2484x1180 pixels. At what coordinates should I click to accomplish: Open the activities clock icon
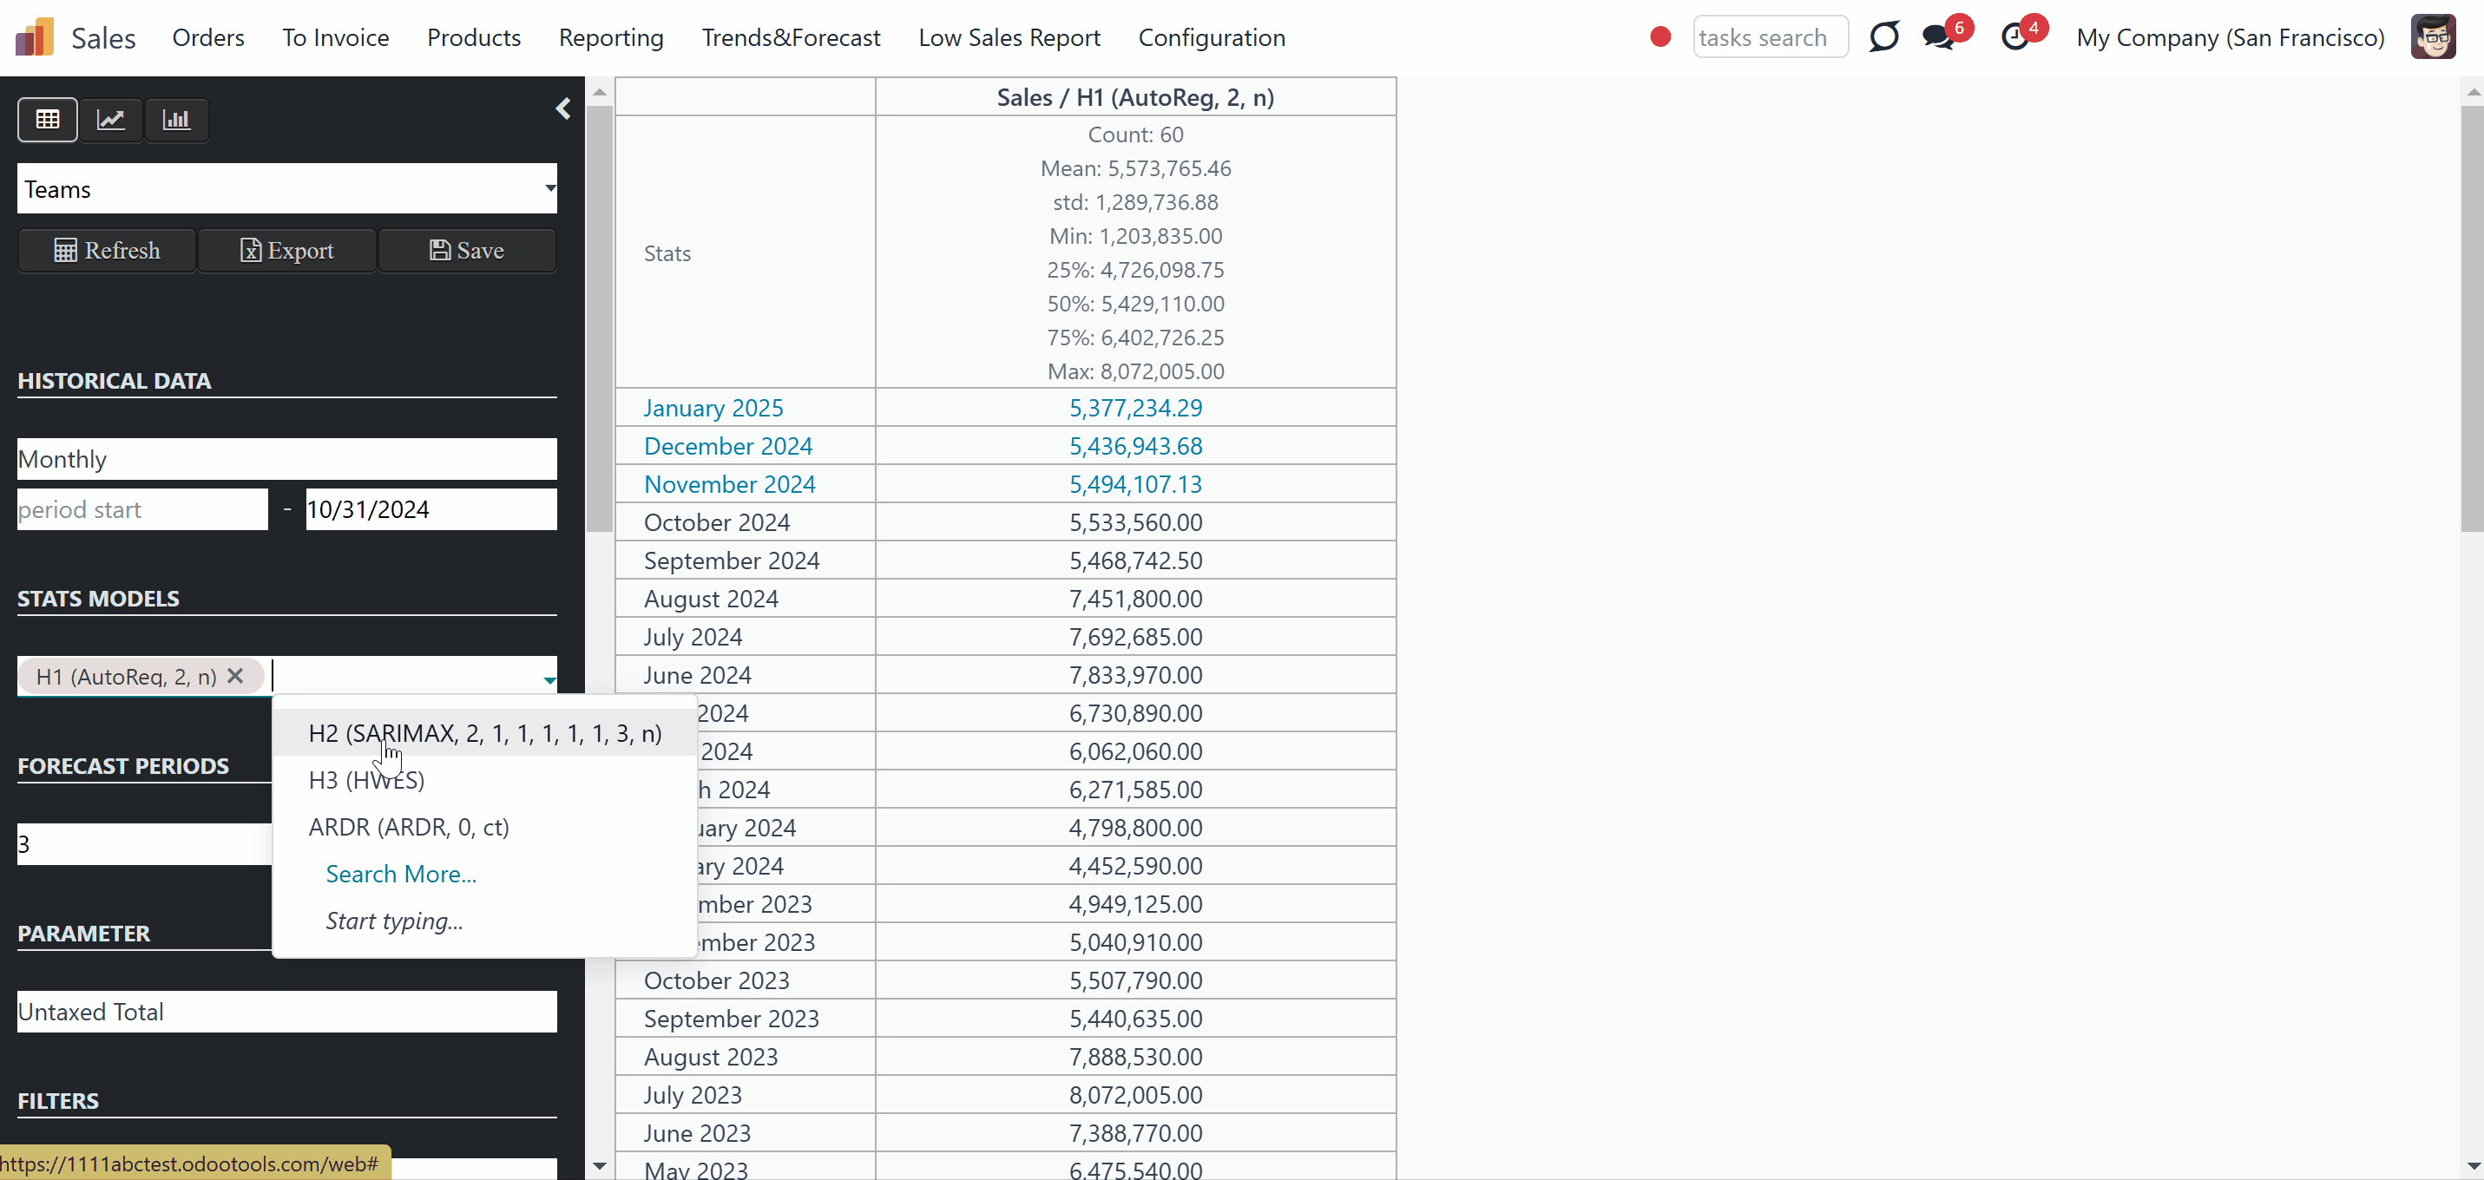click(x=2014, y=37)
